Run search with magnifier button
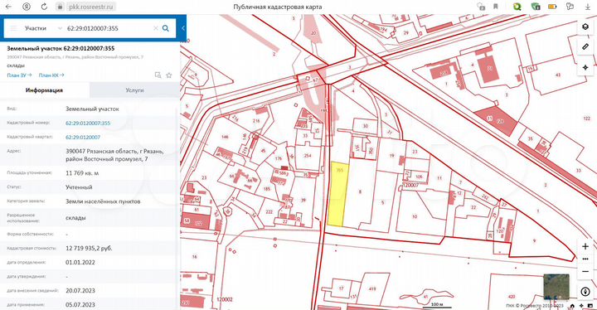 (166, 28)
